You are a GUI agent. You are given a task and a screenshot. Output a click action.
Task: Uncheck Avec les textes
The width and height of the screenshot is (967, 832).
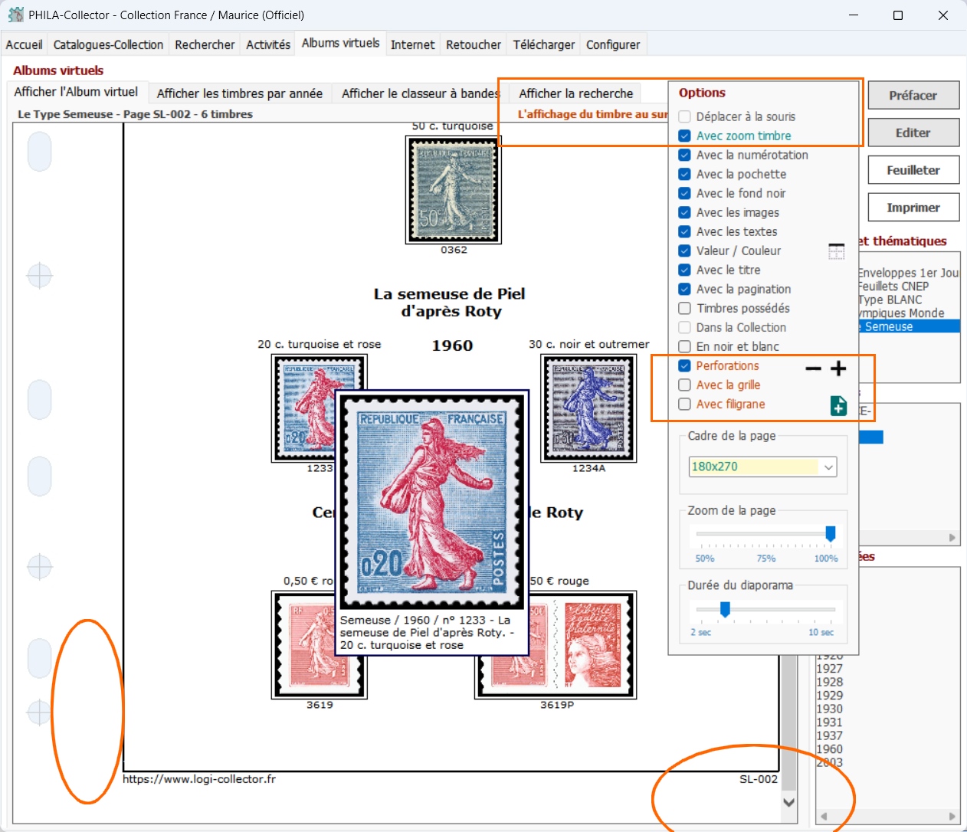click(x=685, y=231)
